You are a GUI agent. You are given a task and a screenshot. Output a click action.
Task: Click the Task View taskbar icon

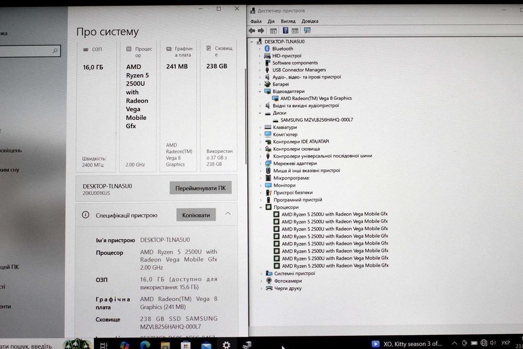pyautogui.click(x=104, y=345)
